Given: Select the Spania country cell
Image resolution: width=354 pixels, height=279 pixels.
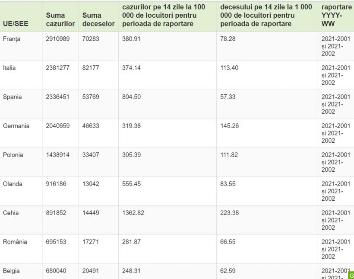Looking at the screenshot, I should [12, 97].
